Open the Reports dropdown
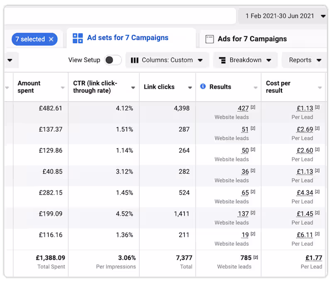 [319, 60]
